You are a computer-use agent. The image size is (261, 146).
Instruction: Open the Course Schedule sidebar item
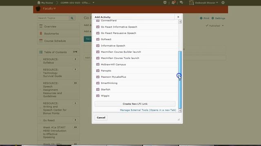(58, 41)
